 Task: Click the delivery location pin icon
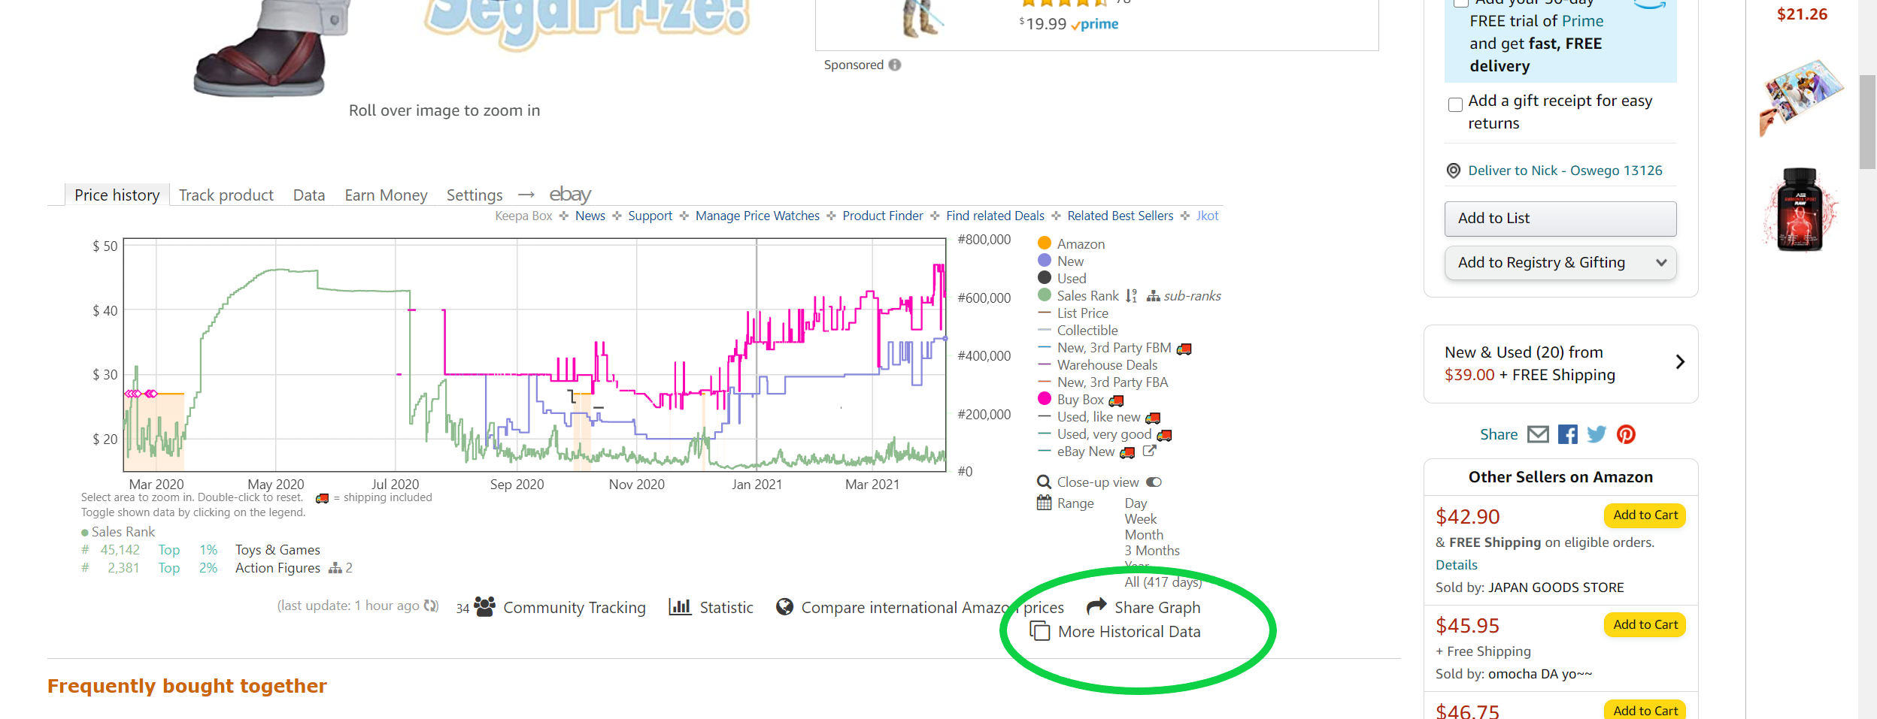point(1454,171)
